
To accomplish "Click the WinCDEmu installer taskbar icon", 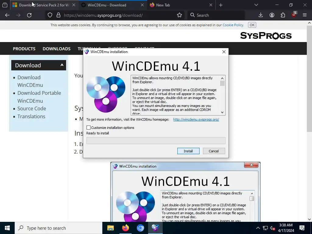I will click(x=155, y=228).
